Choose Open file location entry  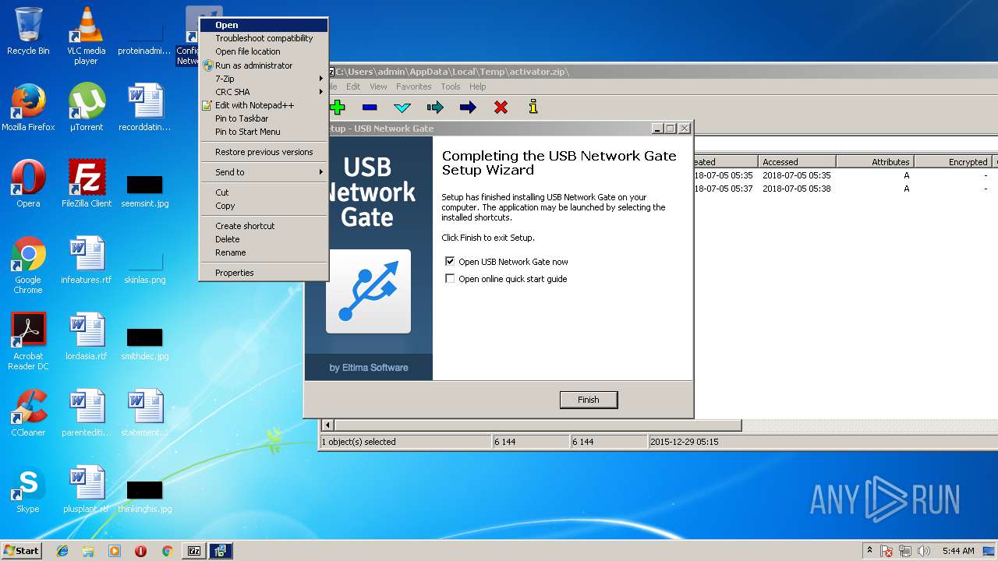click(x=264, y=51)
